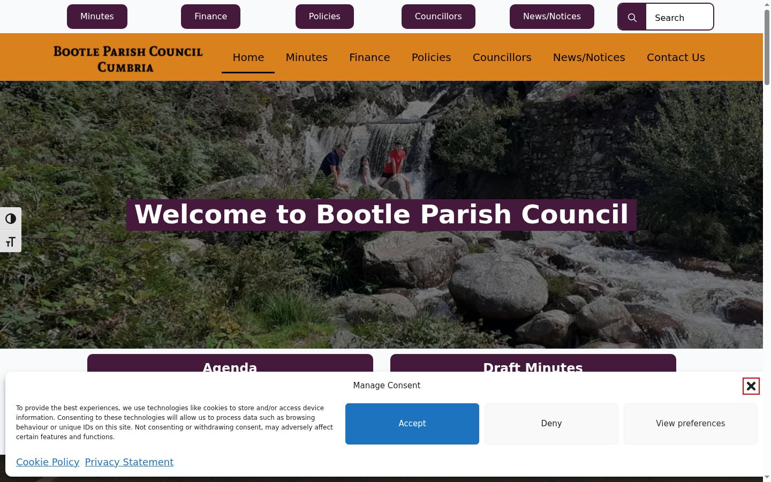Open the Privacy Statement link
This screenshot has width=771, height=482.
tap(129, 462)
